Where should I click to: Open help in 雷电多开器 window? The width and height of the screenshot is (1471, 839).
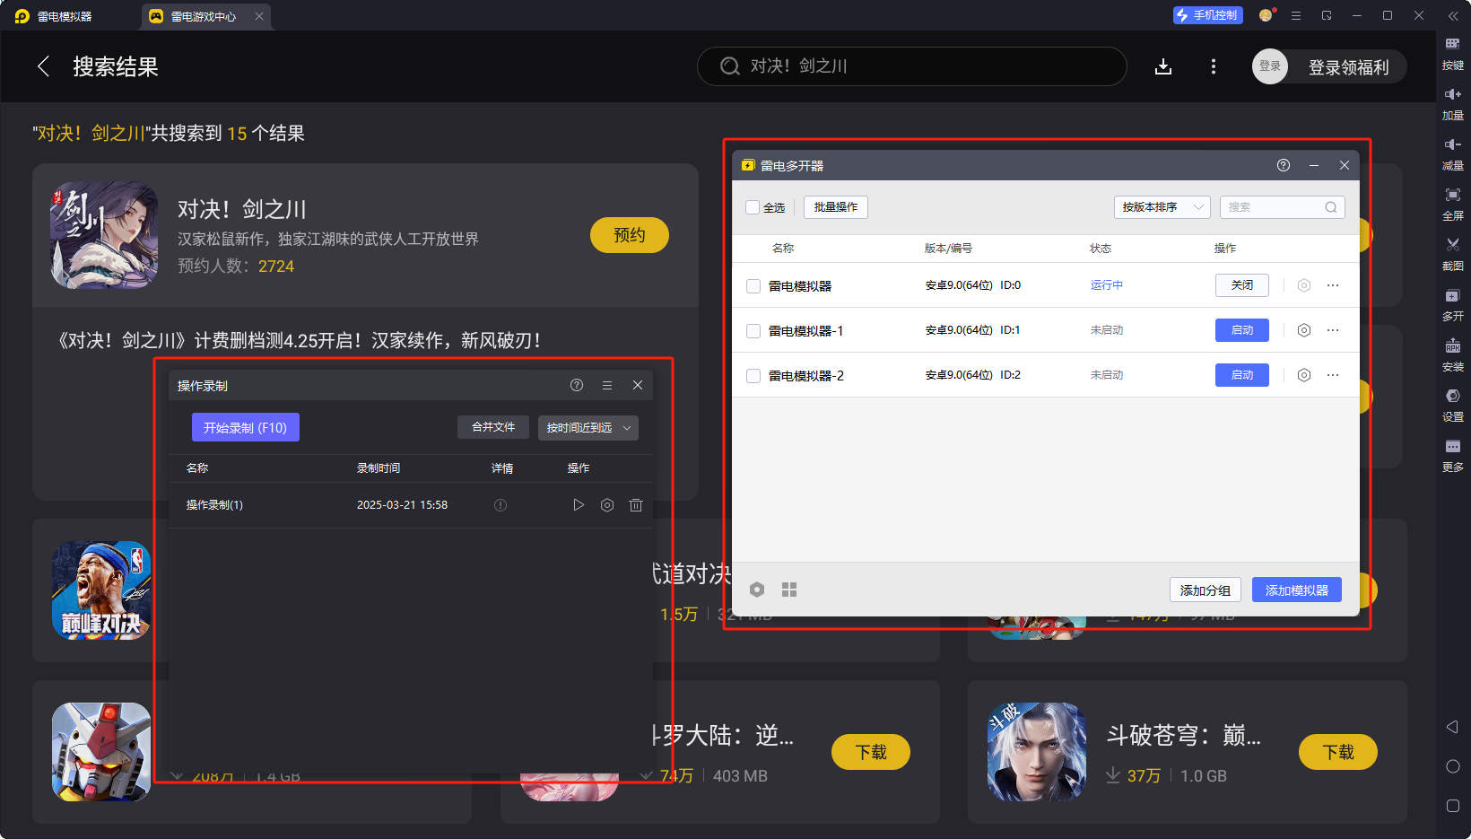[1284, 165]
